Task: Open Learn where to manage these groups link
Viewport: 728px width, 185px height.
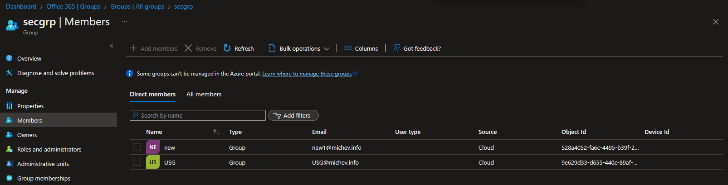Action: coord(307,74)
